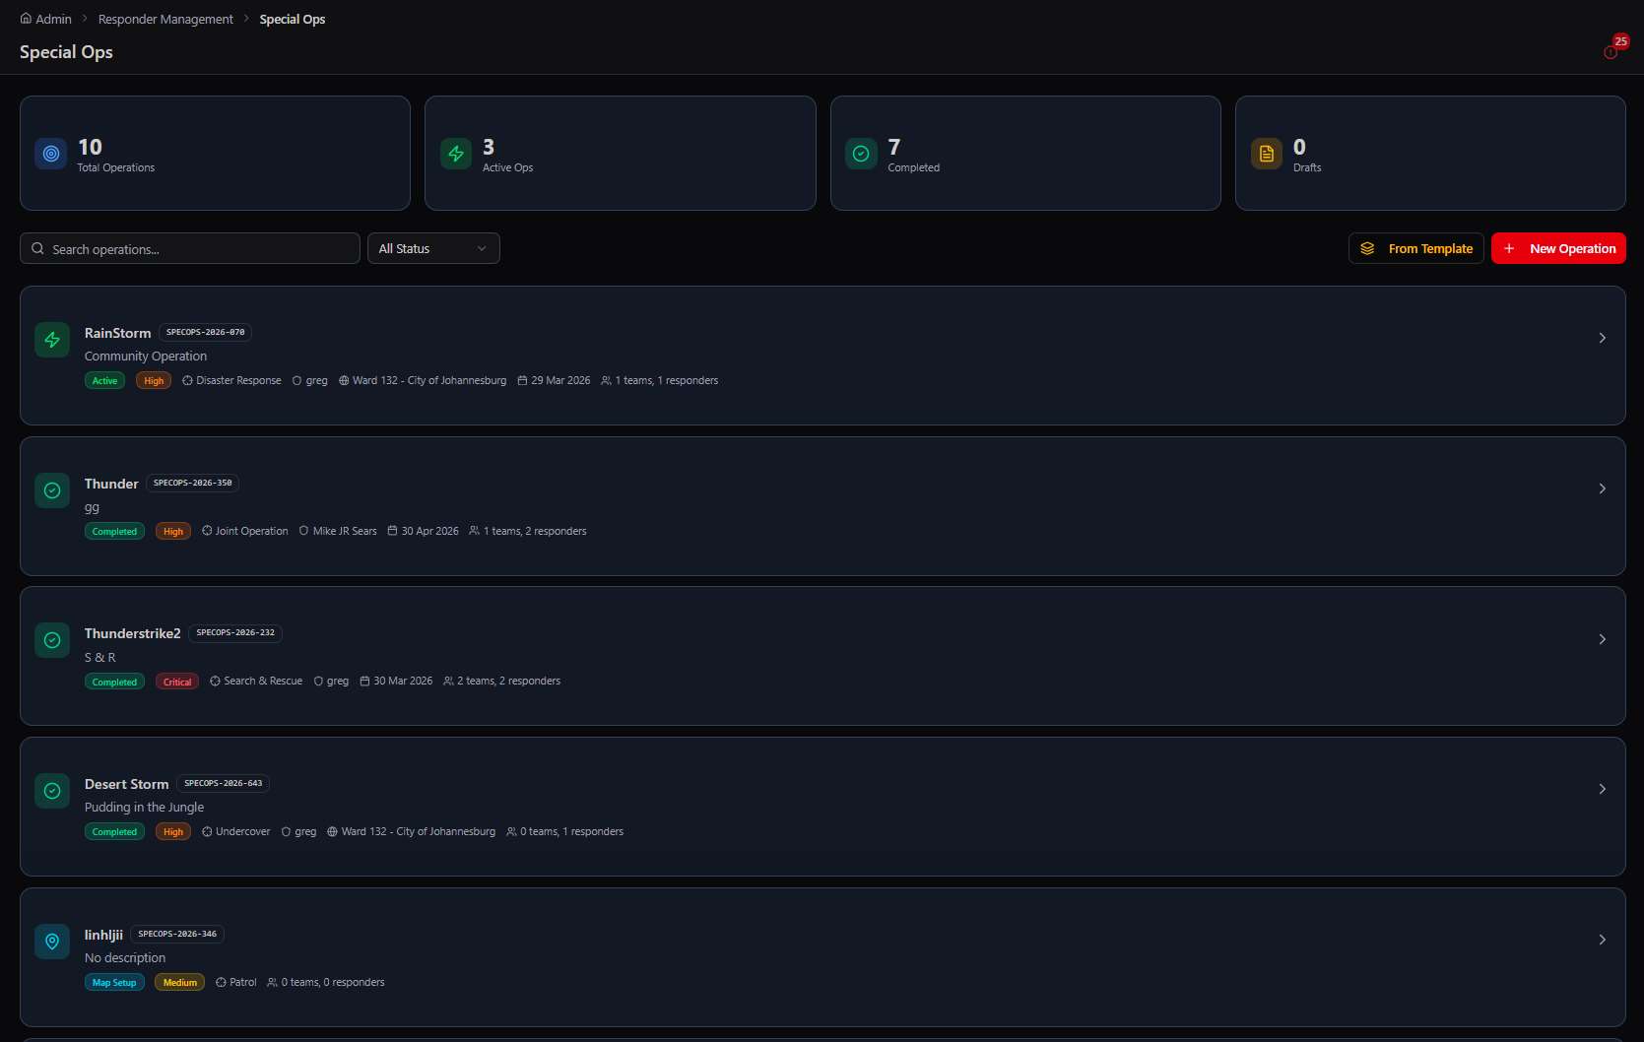
Task: Click '0 teams, 0 responders' text
Action: coord(333,983)
